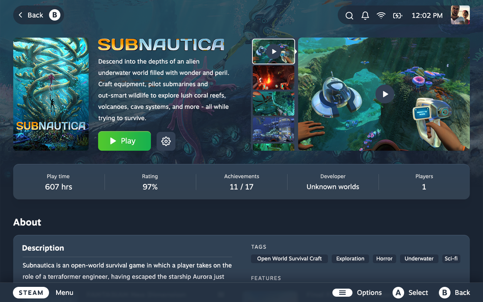Click the A Select button hint
483x302 pixels.
coord(410,293)
